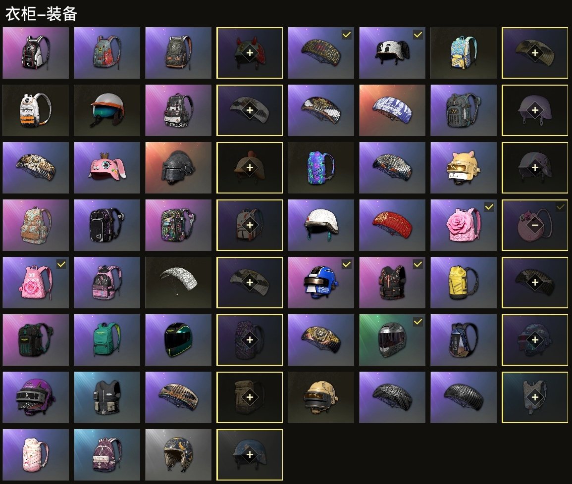
Task: Select the blue PGC helmet
Action: 320,283
